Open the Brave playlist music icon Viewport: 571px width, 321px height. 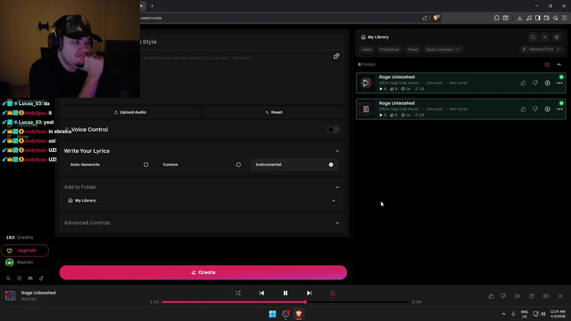[529, 18]
